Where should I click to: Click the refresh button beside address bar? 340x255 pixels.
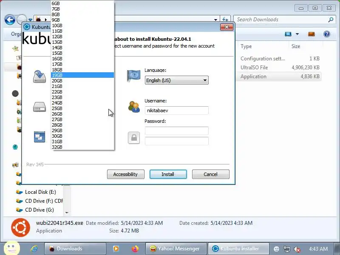point(225,20)
